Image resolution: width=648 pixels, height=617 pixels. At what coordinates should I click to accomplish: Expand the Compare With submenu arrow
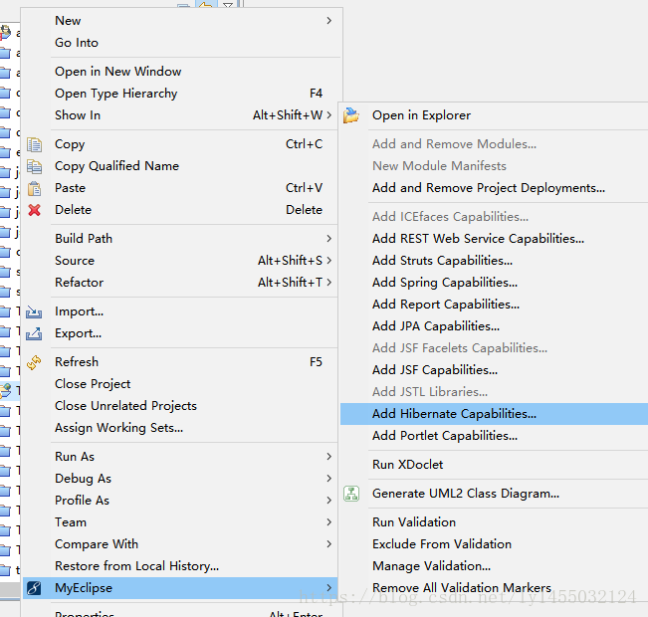pos(328,543)
